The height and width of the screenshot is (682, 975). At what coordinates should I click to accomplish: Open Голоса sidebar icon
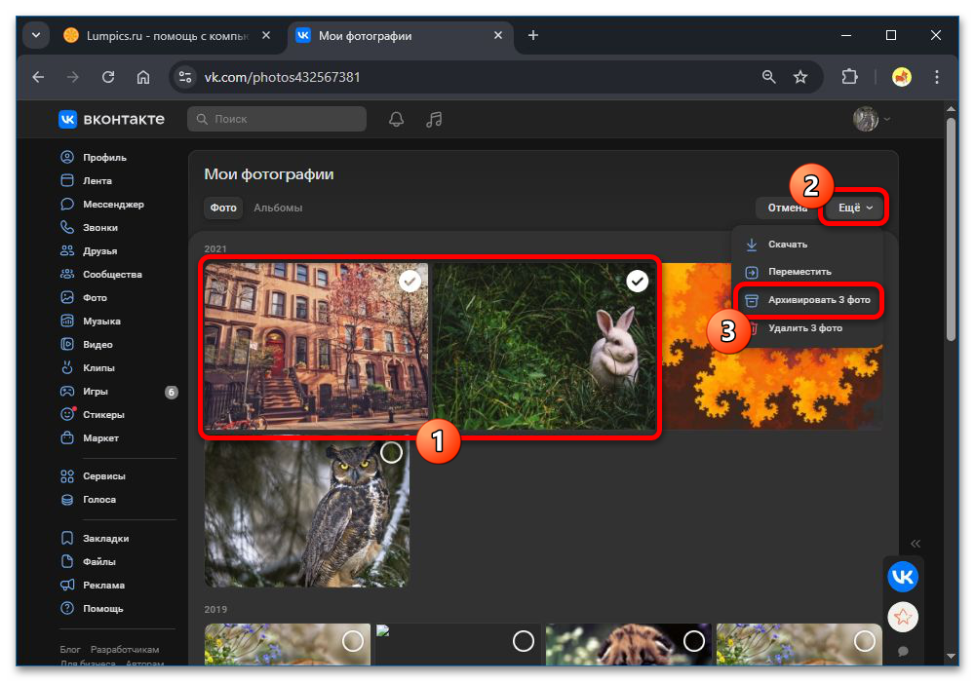67,500
